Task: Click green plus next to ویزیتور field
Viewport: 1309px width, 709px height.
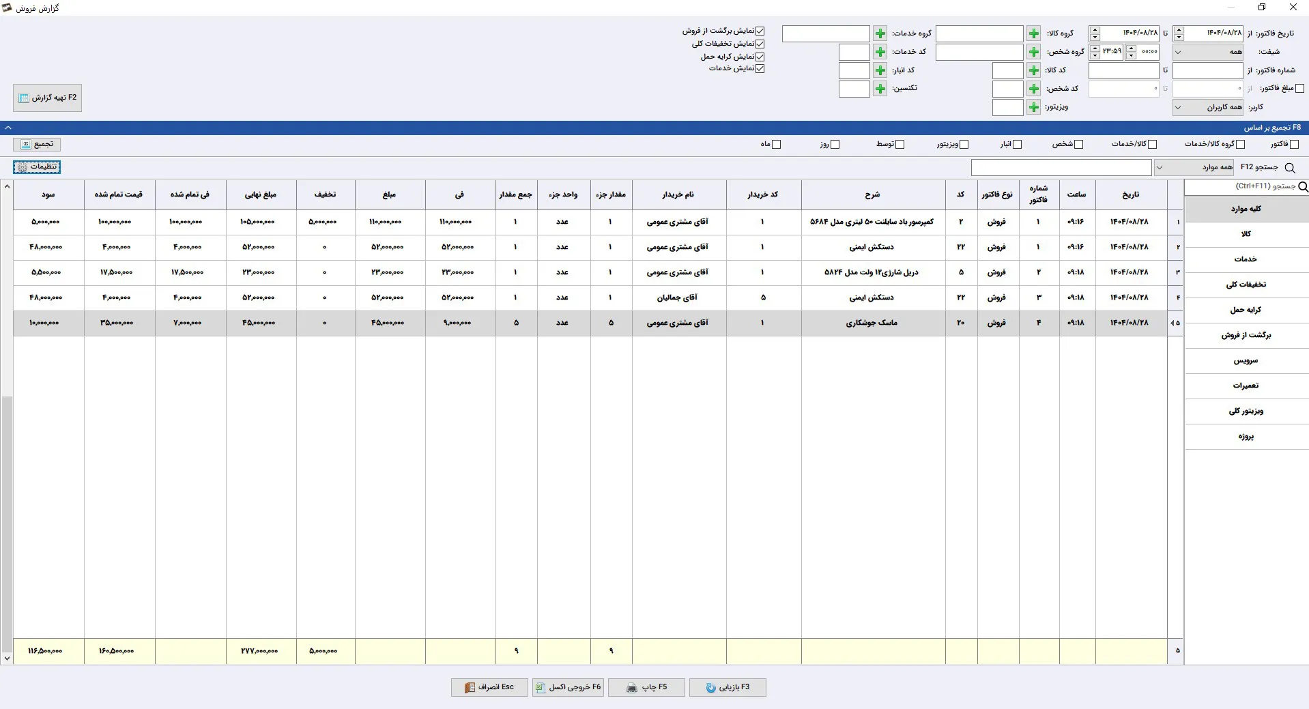Action: tap(1033, 107)
